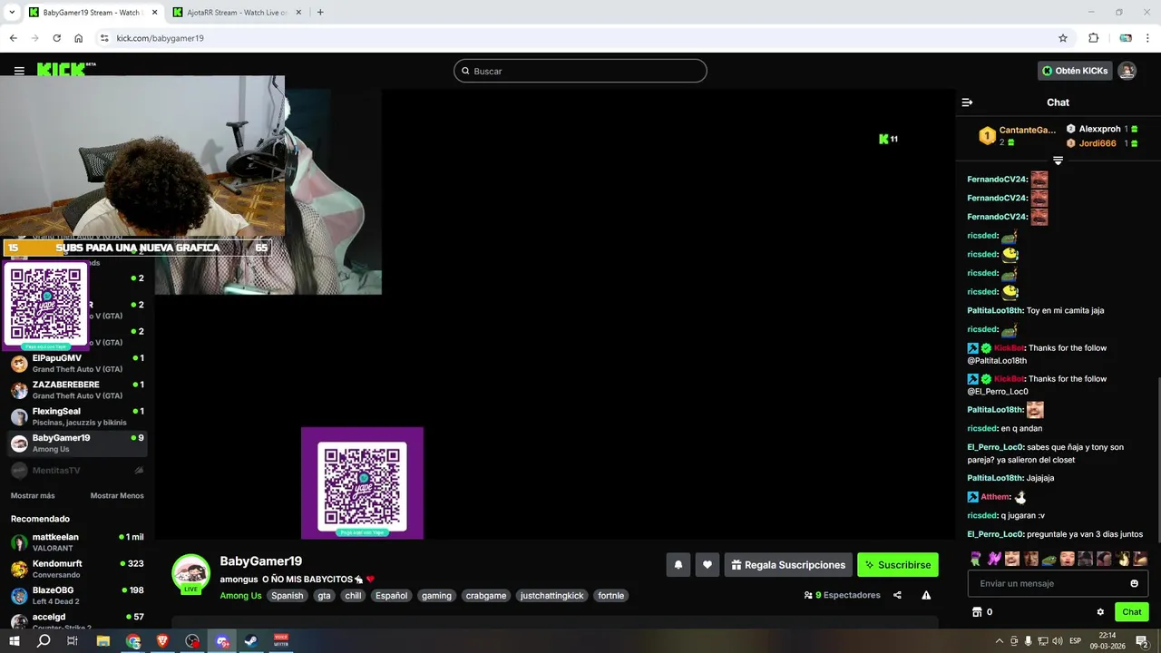This screenshot has width=1161, height=653.
Task: Open BabyGamer19 channel in sidebar
Action: pos(77,443)
